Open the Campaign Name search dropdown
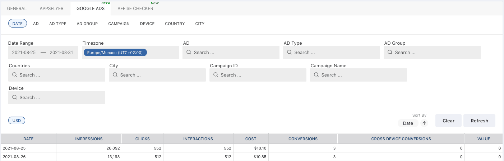 (x=359, y=75)
